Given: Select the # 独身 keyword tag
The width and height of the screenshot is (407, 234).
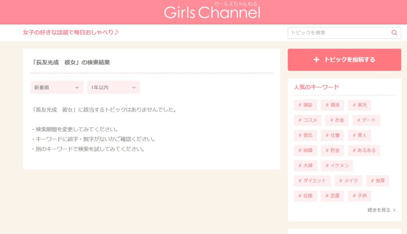Looking at the screenshot, I should 378,180.
